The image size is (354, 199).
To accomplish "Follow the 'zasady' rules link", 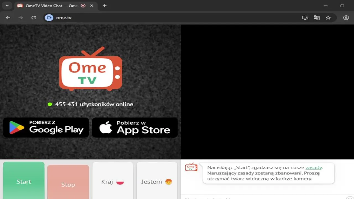I will point(314,167).
